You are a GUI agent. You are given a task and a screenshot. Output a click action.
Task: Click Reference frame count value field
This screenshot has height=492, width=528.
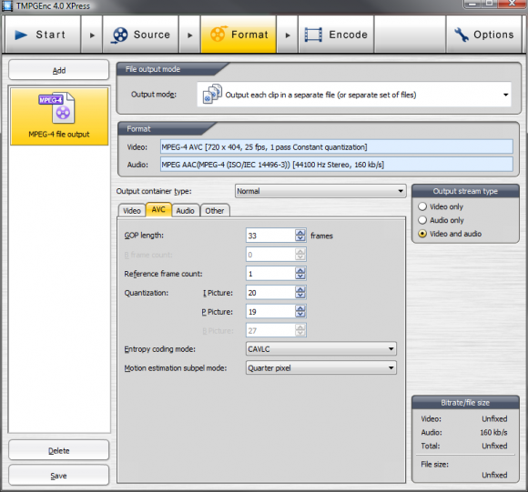[x=270, y=274]
